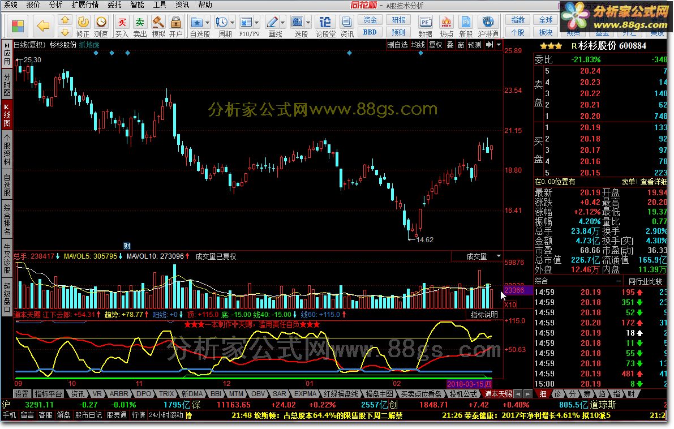Open the 新股 IPO icon
This screenshot has width=674, height=429.
(466, 26)
